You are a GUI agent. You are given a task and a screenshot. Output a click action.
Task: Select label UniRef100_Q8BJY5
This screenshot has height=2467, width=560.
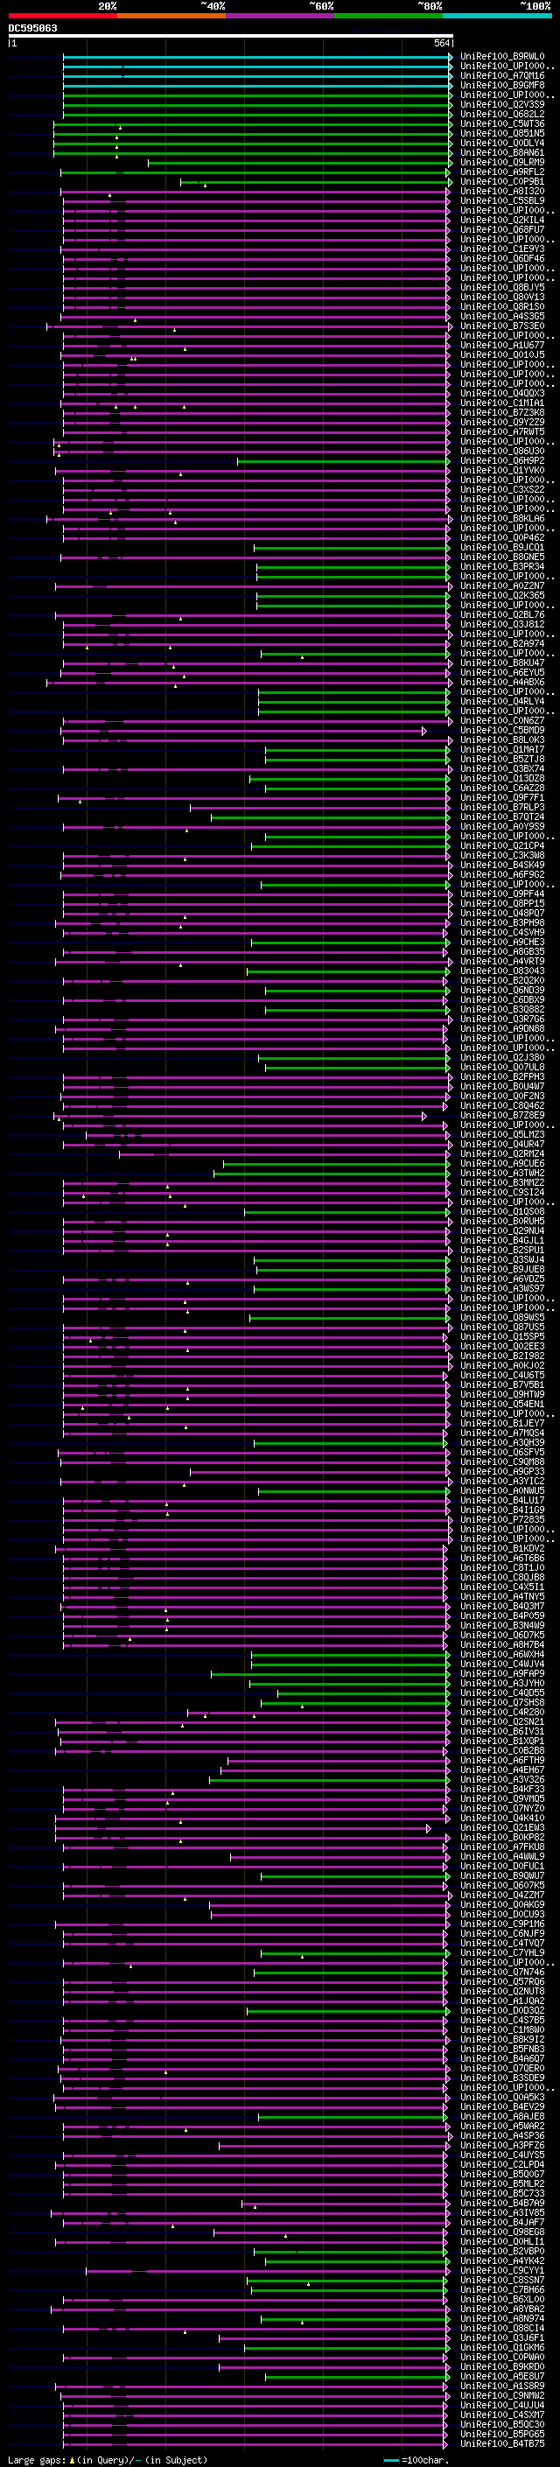pyautogui.click(x=502, y=287)
